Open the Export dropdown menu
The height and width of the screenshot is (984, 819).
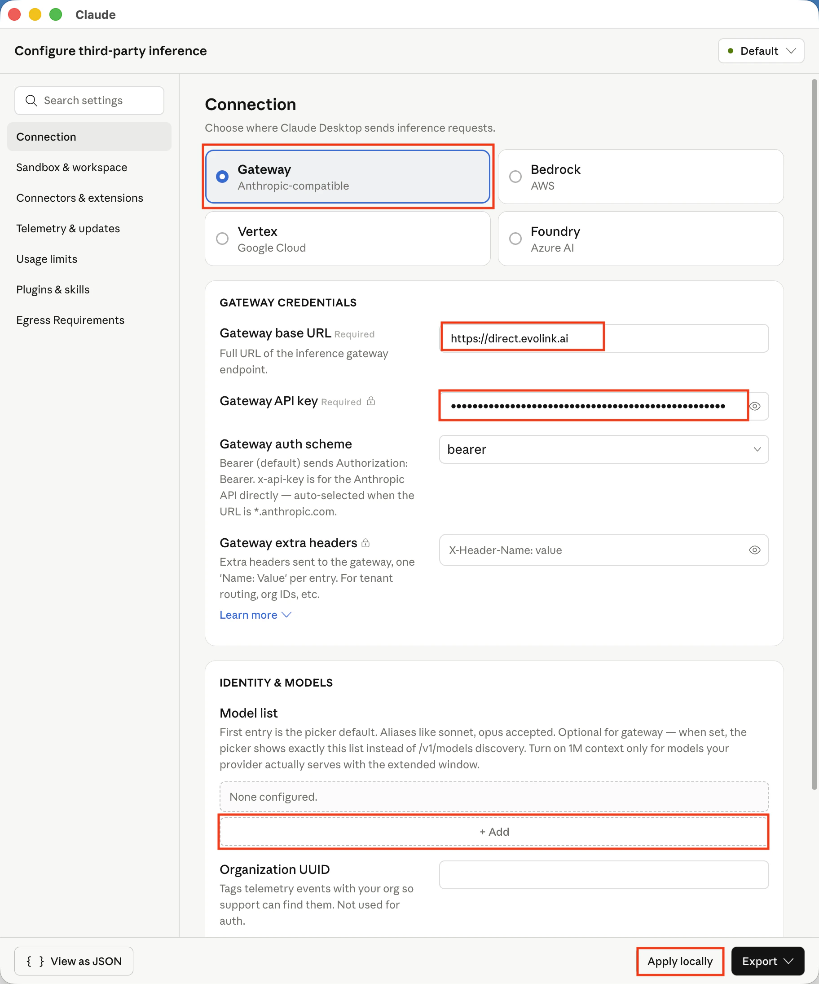click(x=767, y=961)
